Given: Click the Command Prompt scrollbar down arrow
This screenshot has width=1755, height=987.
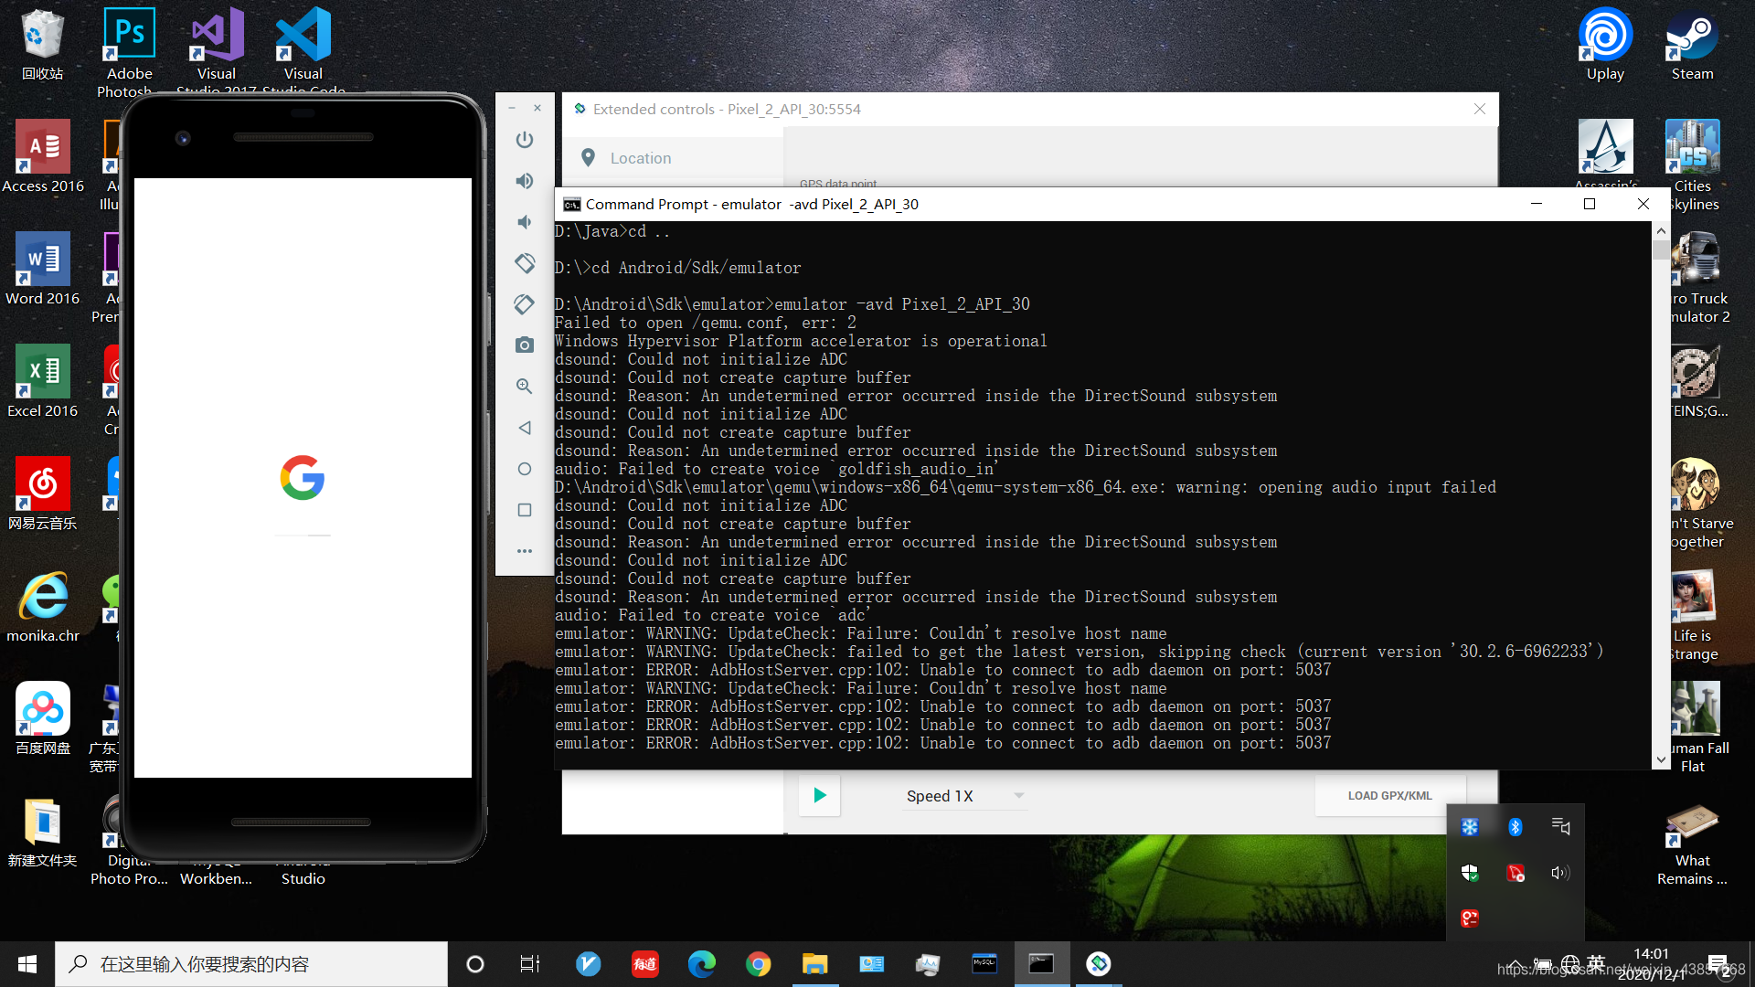Looking at the screenshot, I should (x=1661, y=759).
